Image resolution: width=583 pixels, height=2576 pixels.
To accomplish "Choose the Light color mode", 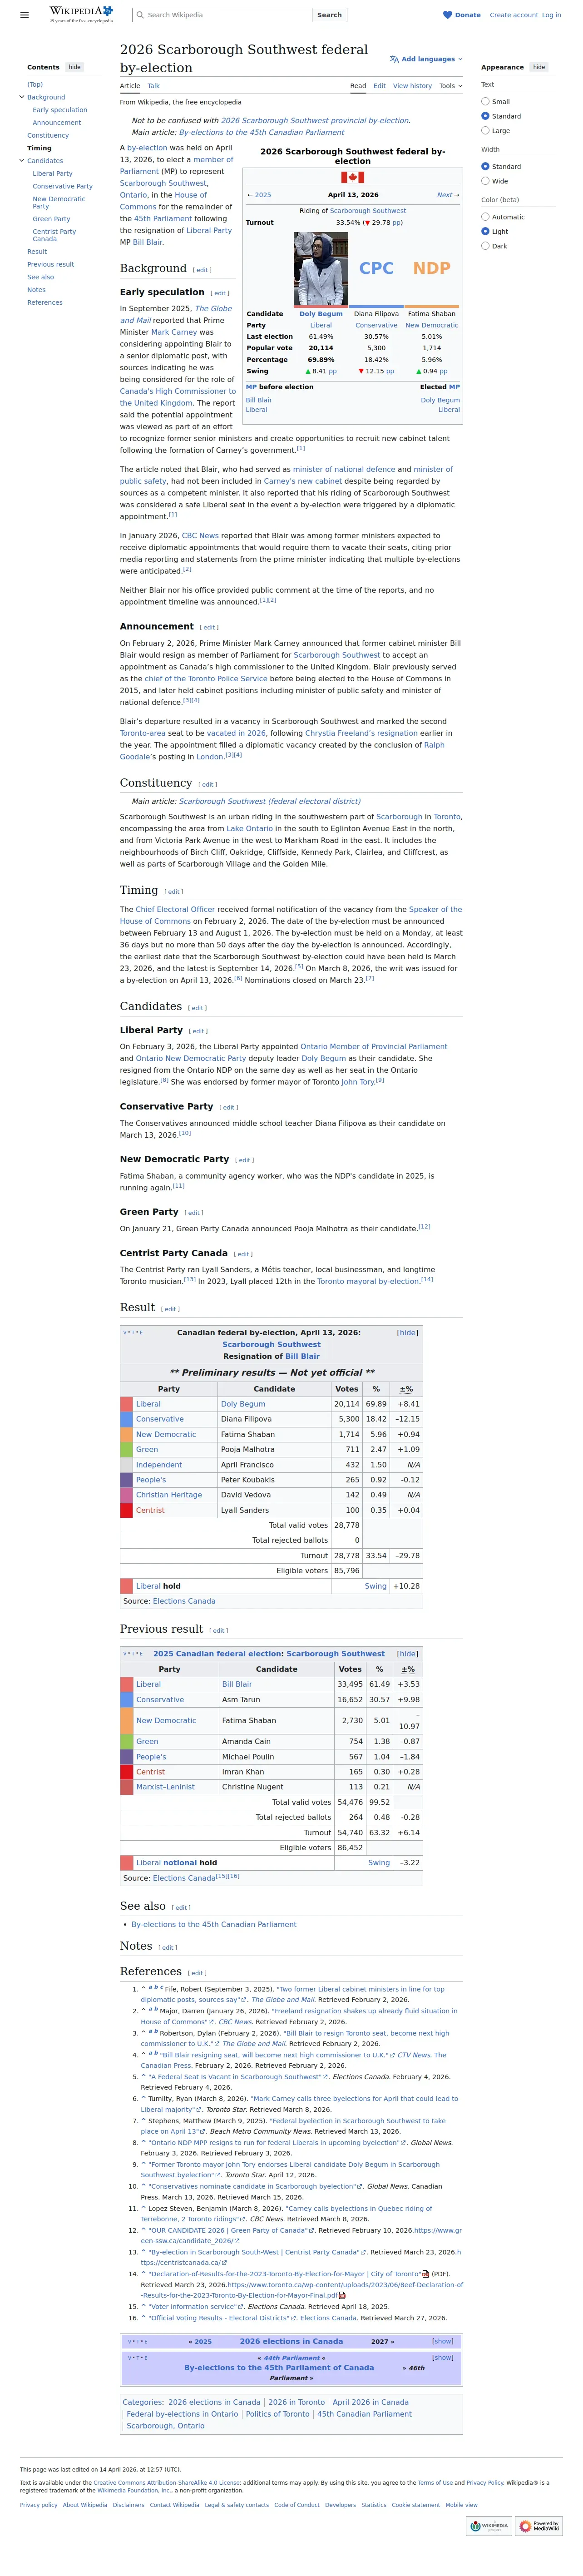I will click(x=486, y=231).
